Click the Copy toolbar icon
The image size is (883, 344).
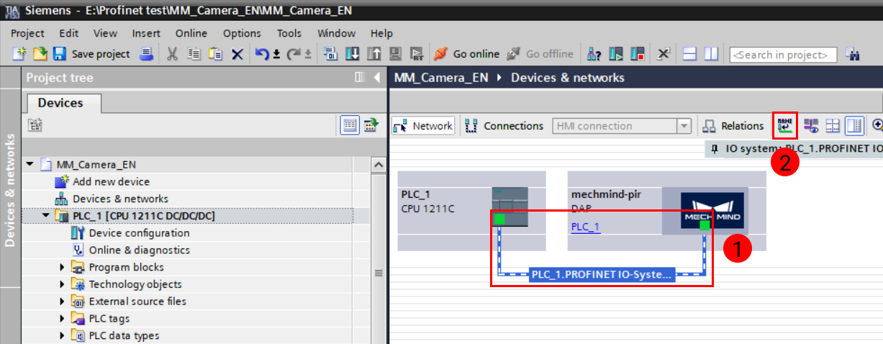tap(194, 54)
